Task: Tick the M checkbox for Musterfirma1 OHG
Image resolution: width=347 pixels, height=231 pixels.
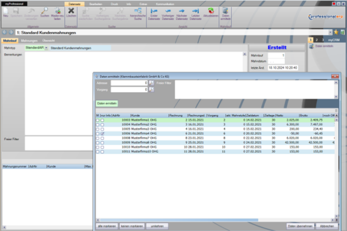Action: (x=97, y=120)
